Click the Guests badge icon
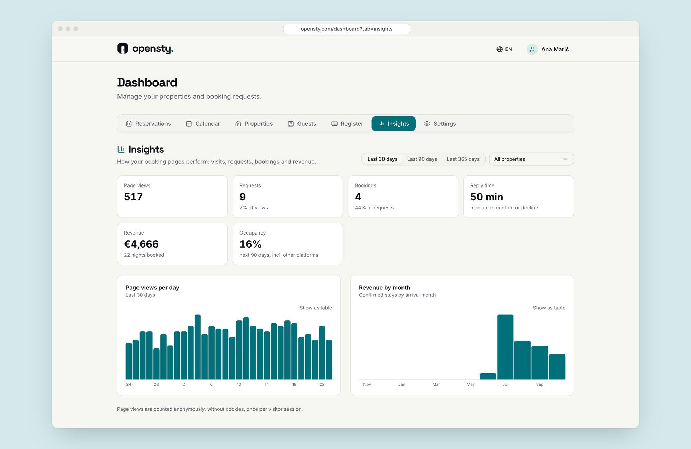The width and height of the screenshot is (691, 449). click(291, 124)
